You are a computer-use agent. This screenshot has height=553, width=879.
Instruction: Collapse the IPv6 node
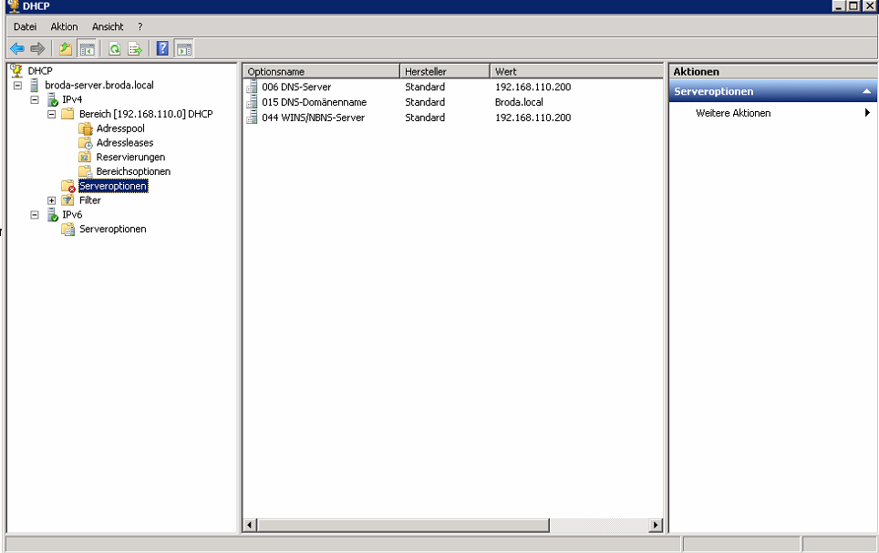point(35,215)
